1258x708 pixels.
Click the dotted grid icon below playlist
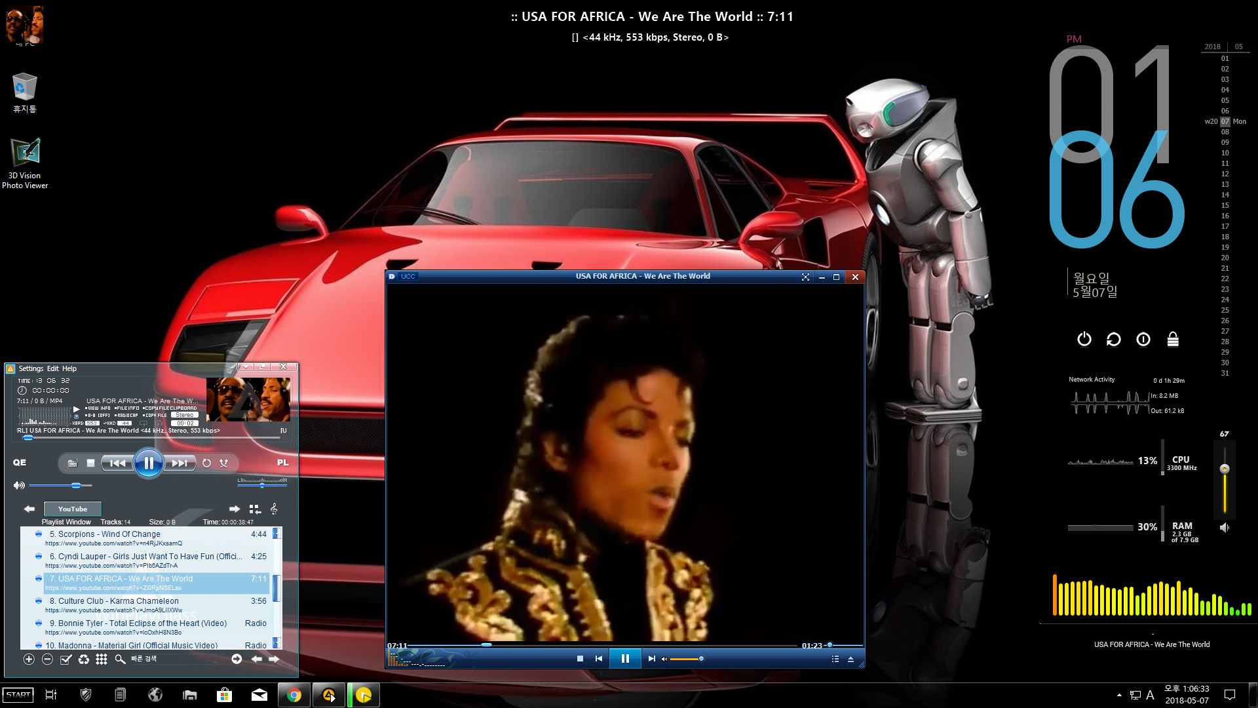click(102, 659)
